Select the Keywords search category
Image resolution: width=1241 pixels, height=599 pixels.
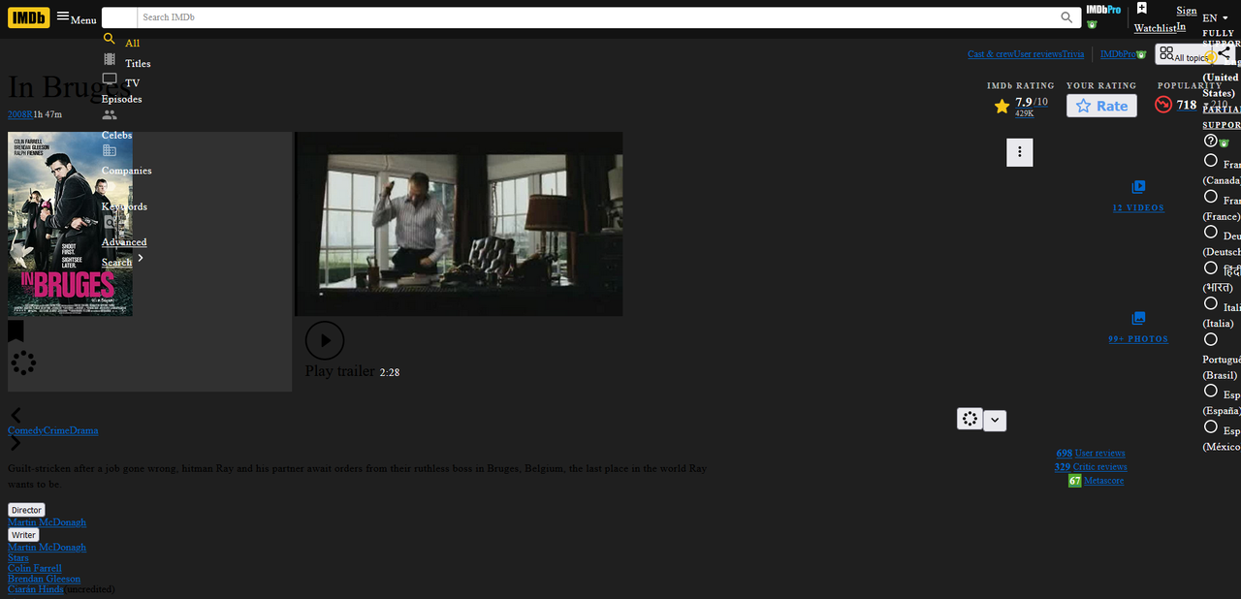coord(124,206)
